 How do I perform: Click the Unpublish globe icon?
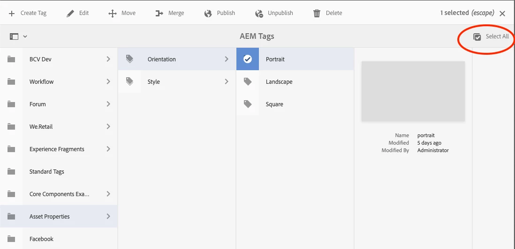259,14
